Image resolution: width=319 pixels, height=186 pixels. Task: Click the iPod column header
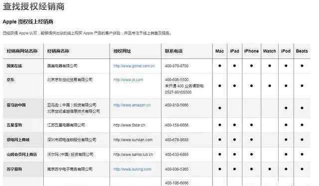286,51
